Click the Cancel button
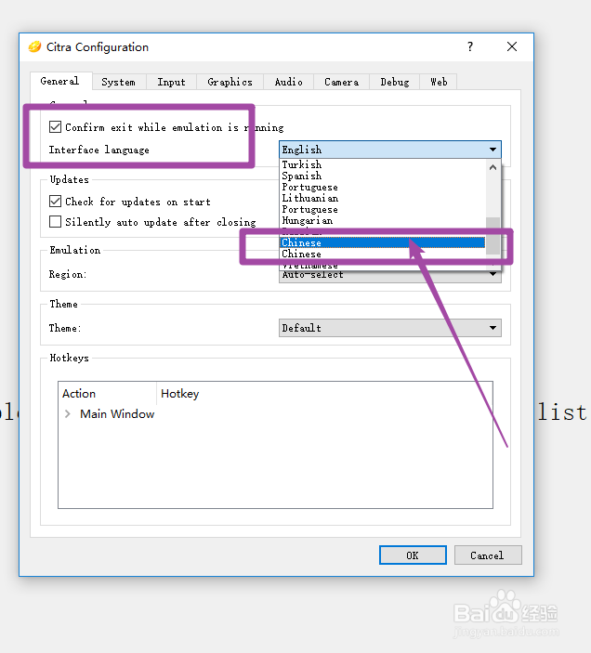The height and width of the screenshot is (653, 591). tap(488, 555)
